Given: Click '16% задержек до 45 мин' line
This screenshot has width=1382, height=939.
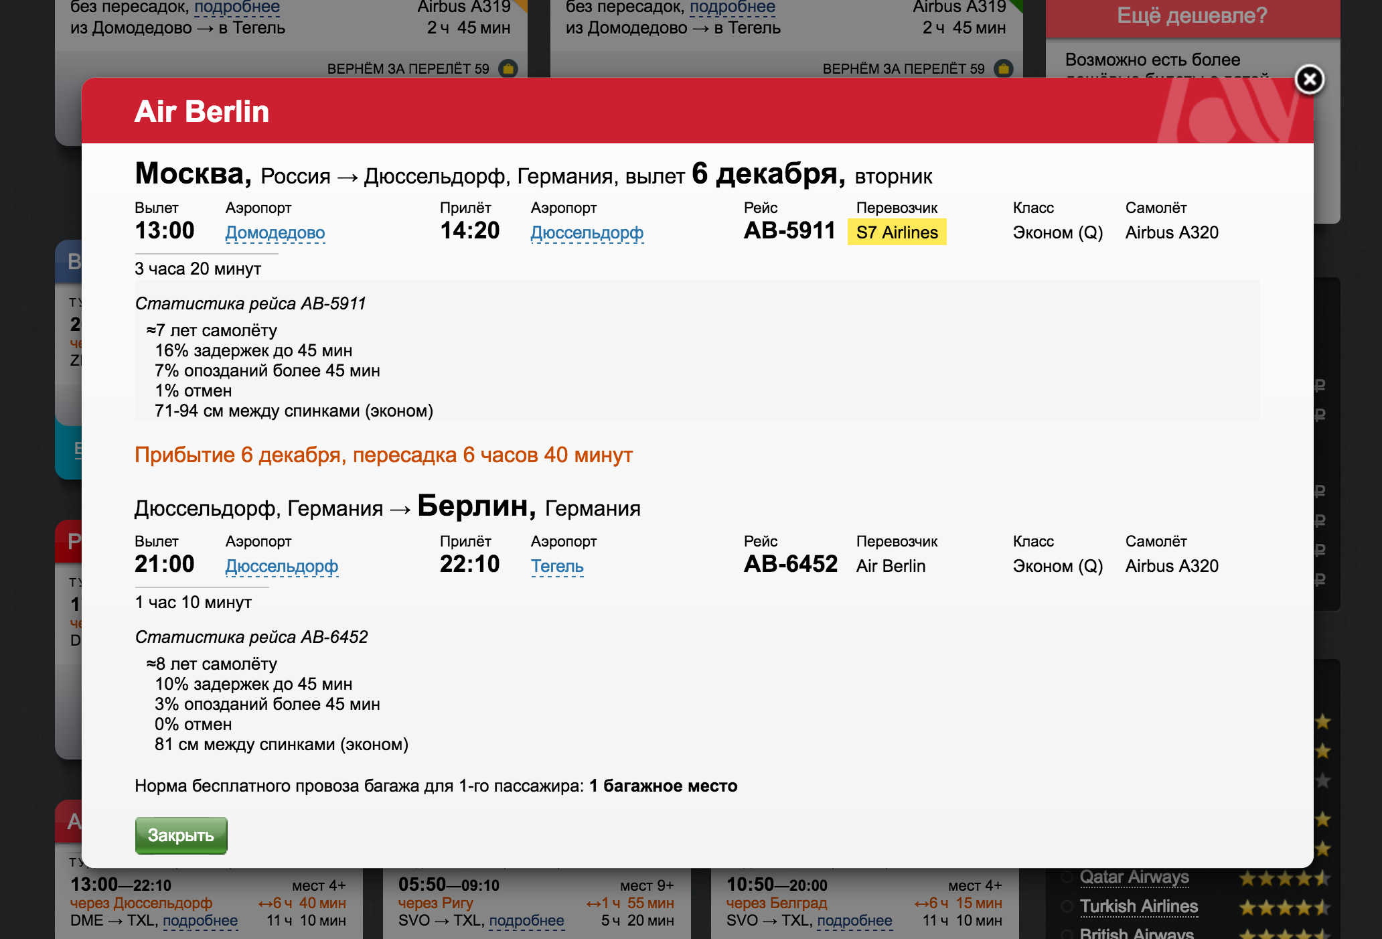Looking at the screenshot, I should [x=253, y=351].
